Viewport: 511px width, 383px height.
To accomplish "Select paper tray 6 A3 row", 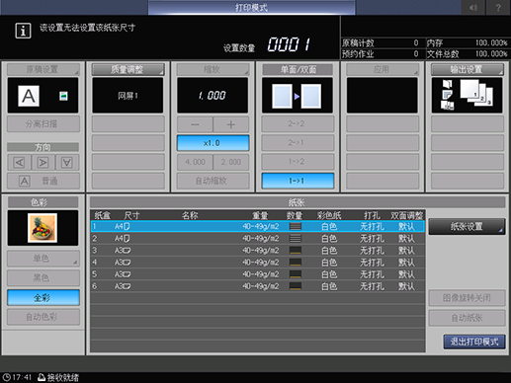I will coord(258,286).
